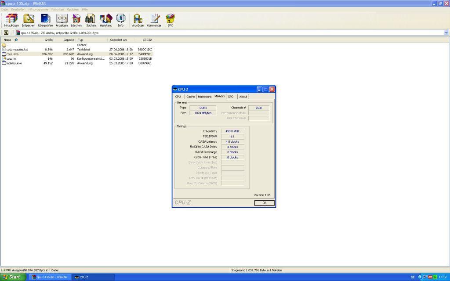Switch to the CPU tab in CPU-Z
Image resolution: width=450 pixels, height=281 pixels.
(x=178, y=97)
